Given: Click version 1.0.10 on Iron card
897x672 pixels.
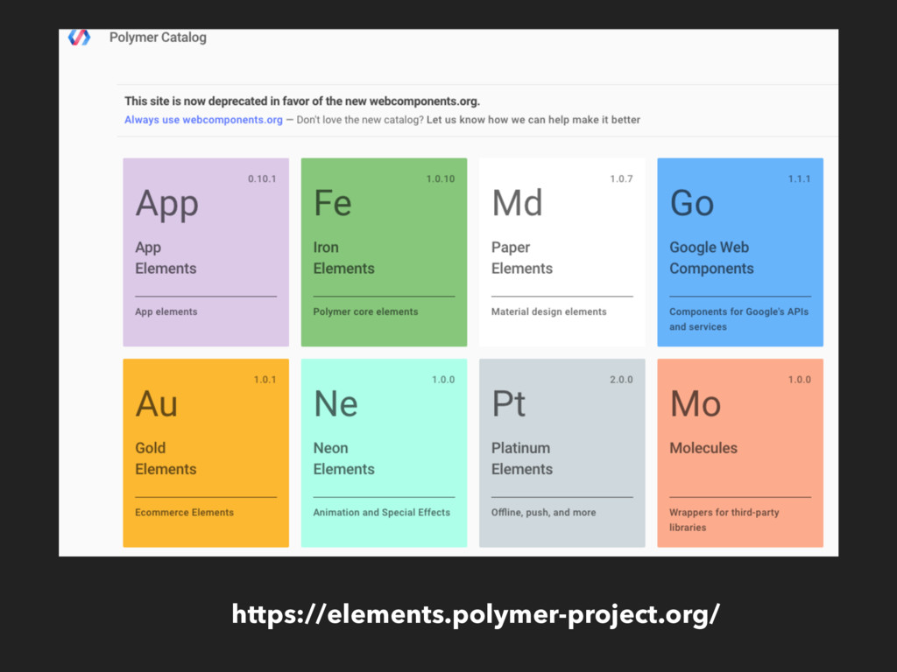Looking at the screenshot, I should (x=441, y=178).
